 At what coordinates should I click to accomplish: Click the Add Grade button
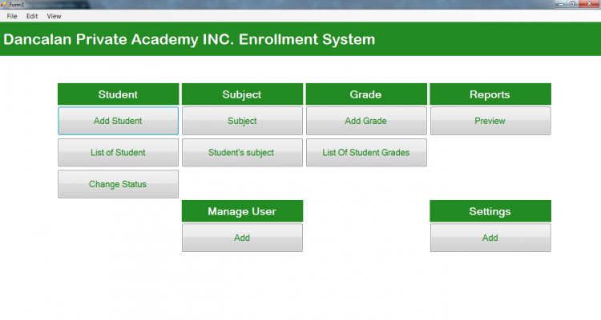pyautogui.click(x=366, y=121)
